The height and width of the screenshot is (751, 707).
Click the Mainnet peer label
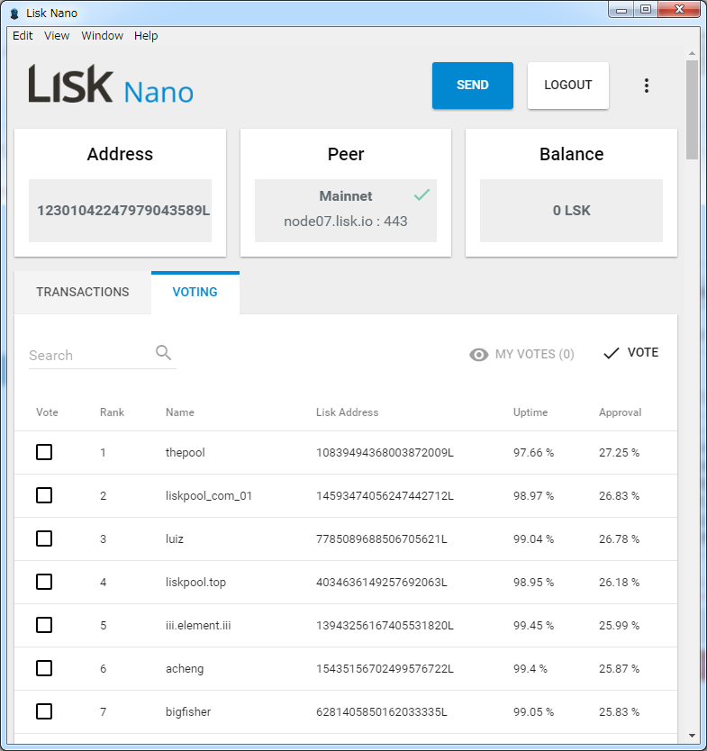345,196
